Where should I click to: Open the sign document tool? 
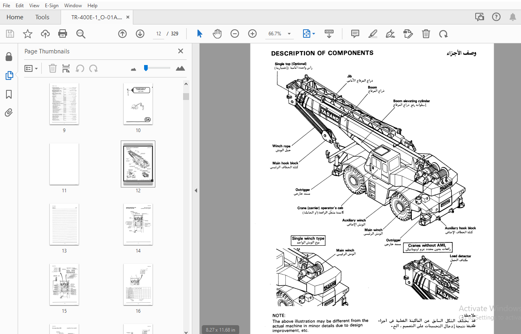pos(390,34)
